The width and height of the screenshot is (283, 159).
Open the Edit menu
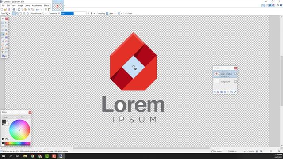pos(8,6)
